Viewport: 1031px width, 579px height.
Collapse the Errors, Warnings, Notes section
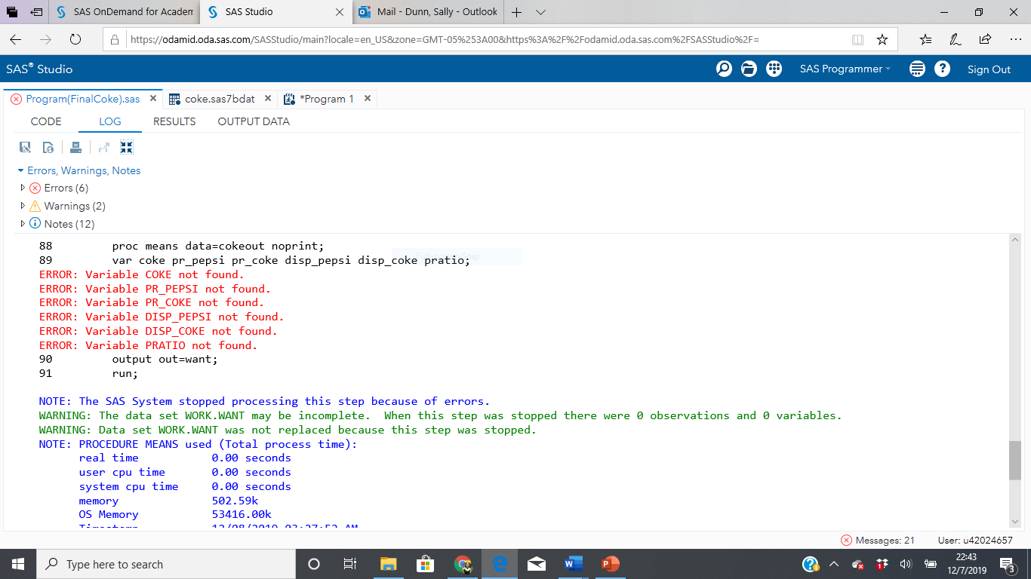click(x=20, y=170)
